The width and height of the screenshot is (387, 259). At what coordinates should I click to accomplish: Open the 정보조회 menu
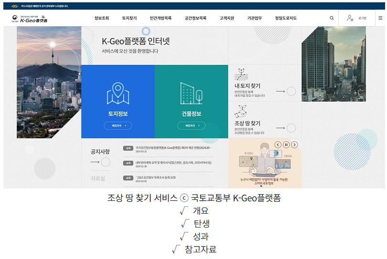click(102, 18)
